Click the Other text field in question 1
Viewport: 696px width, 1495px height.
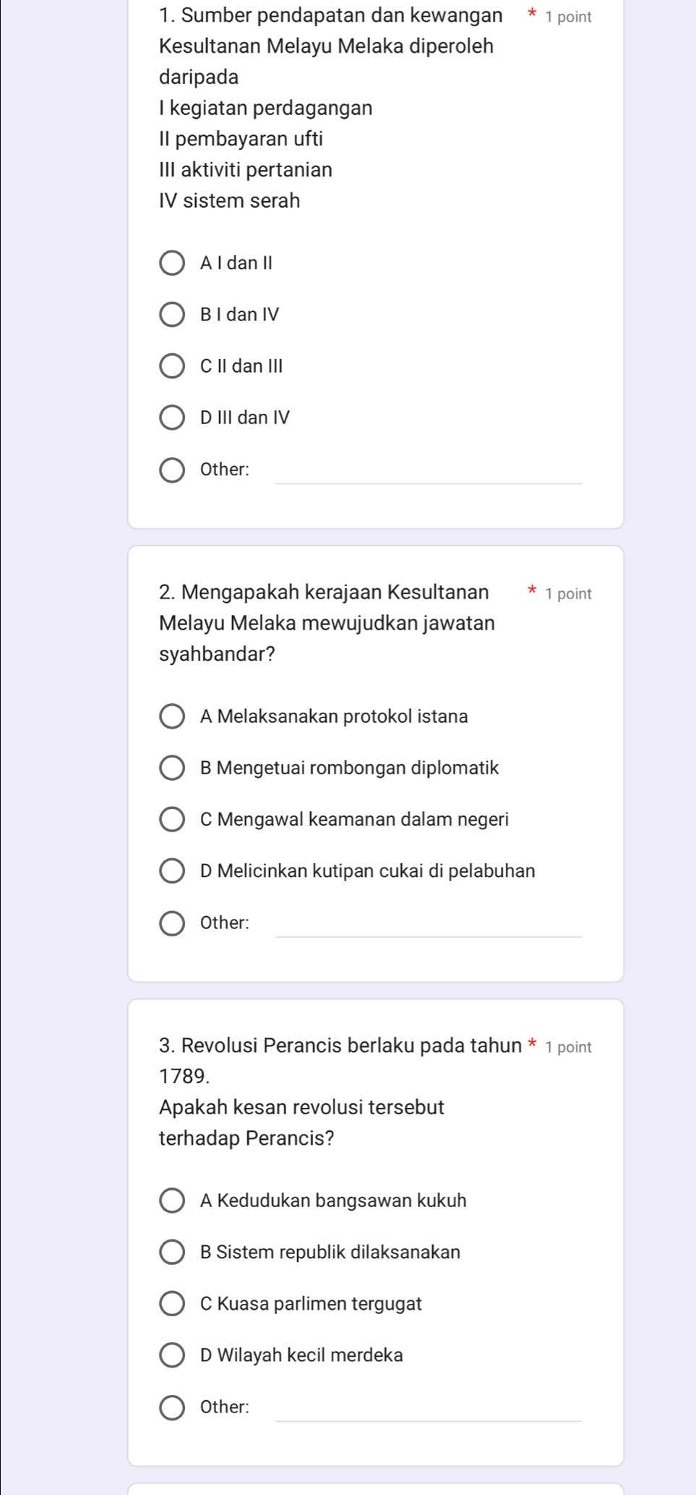(x=429, y=471)
